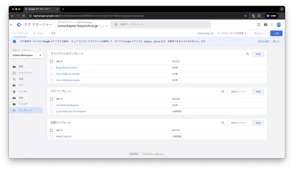The width and height of the screenshot is (294, 170).
Task: Click the GTM container ID link
Action: (x=205, y=34)
